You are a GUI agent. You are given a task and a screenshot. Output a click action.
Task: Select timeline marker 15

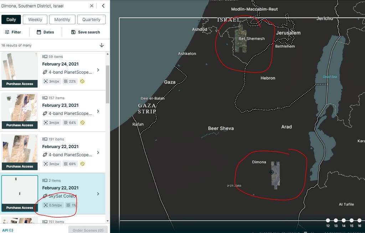(351, 220)
